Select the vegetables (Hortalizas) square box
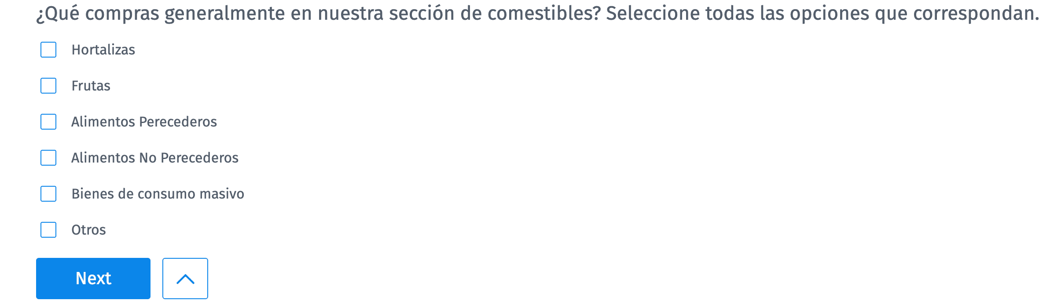This screenshot has width=1050, height=304. point(48,50)
